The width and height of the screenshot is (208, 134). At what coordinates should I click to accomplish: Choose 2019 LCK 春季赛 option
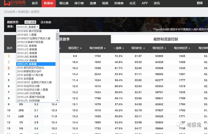[36, 60]
